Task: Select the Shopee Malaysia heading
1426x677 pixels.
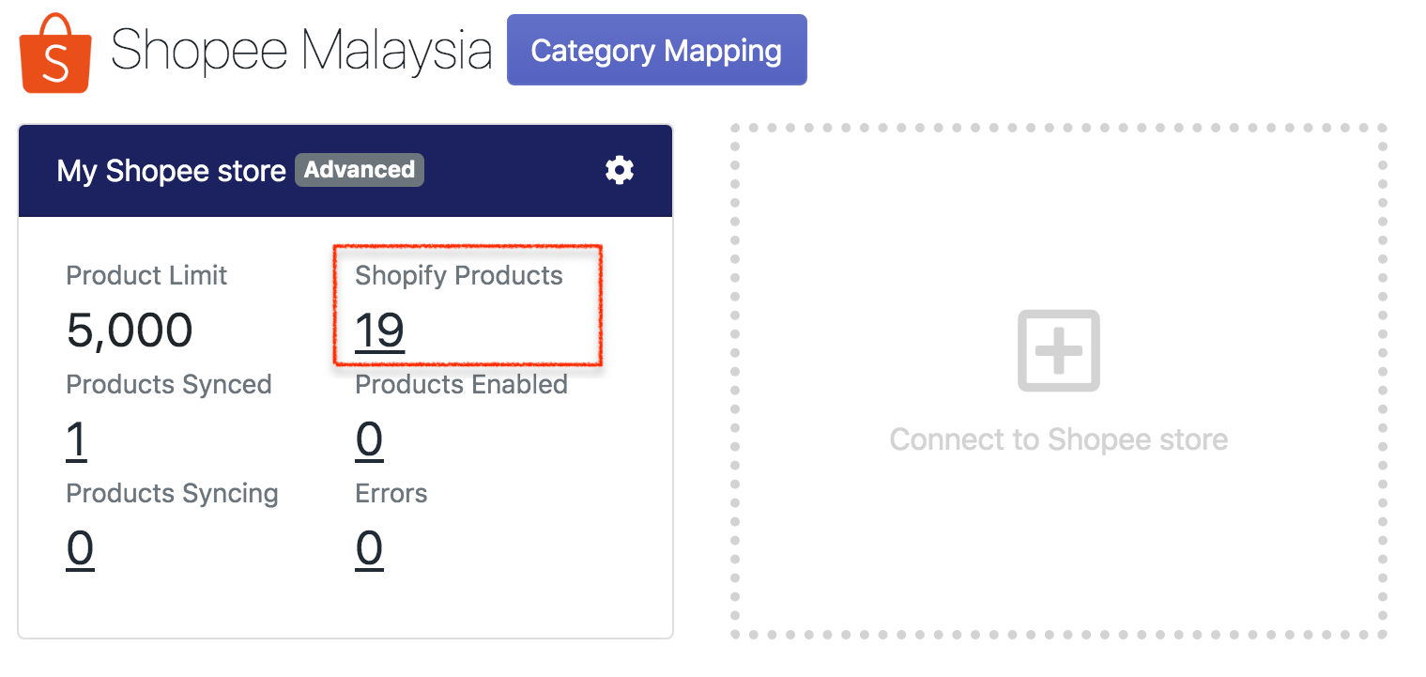Action: click(301, 51)
